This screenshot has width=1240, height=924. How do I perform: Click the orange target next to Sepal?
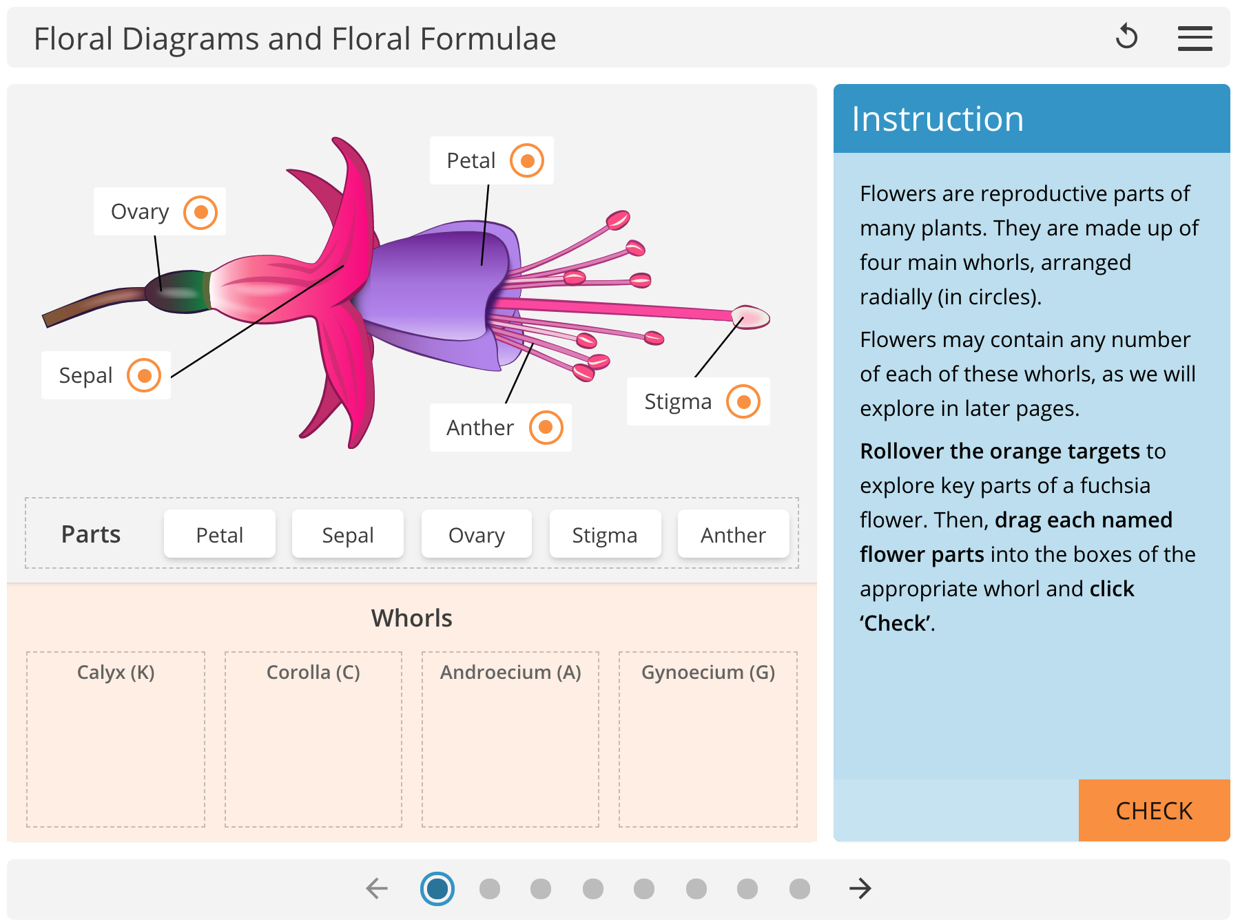pyautogui.click(x=143, y=375)
